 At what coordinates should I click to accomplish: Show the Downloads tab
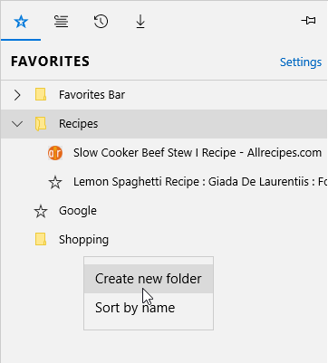[140, 22]
